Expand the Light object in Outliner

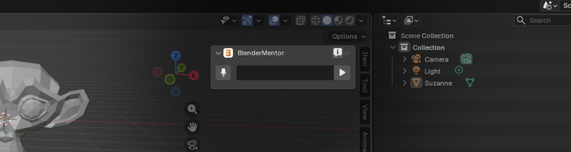405,71
